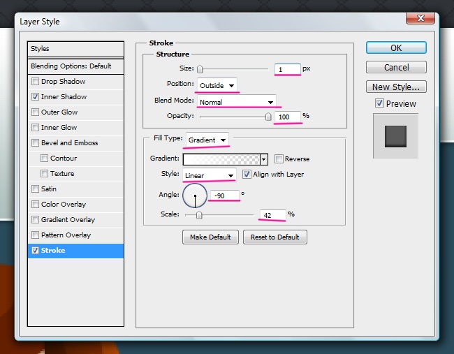The image size is (454, 354).
Task: Disable Align with Layer option
Action: coord(247,175)
